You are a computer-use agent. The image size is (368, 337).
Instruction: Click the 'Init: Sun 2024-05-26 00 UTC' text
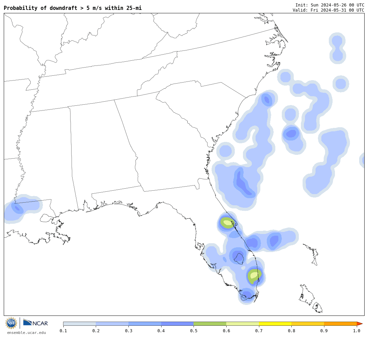point(330,5)
